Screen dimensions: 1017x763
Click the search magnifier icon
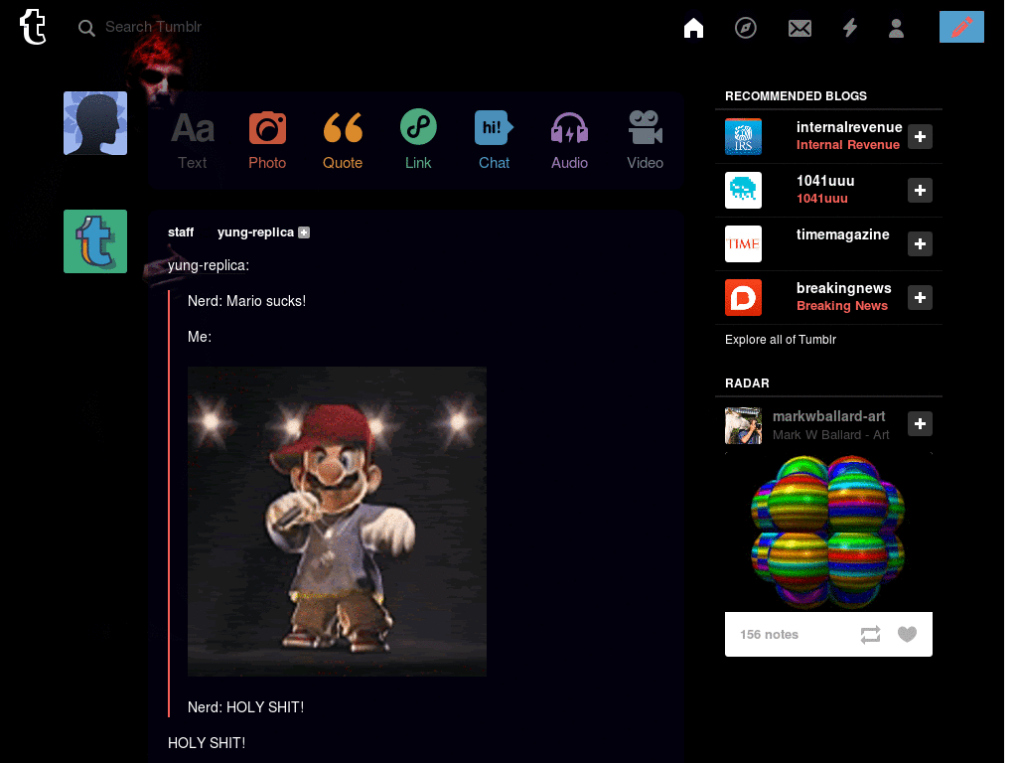[86, 28]
